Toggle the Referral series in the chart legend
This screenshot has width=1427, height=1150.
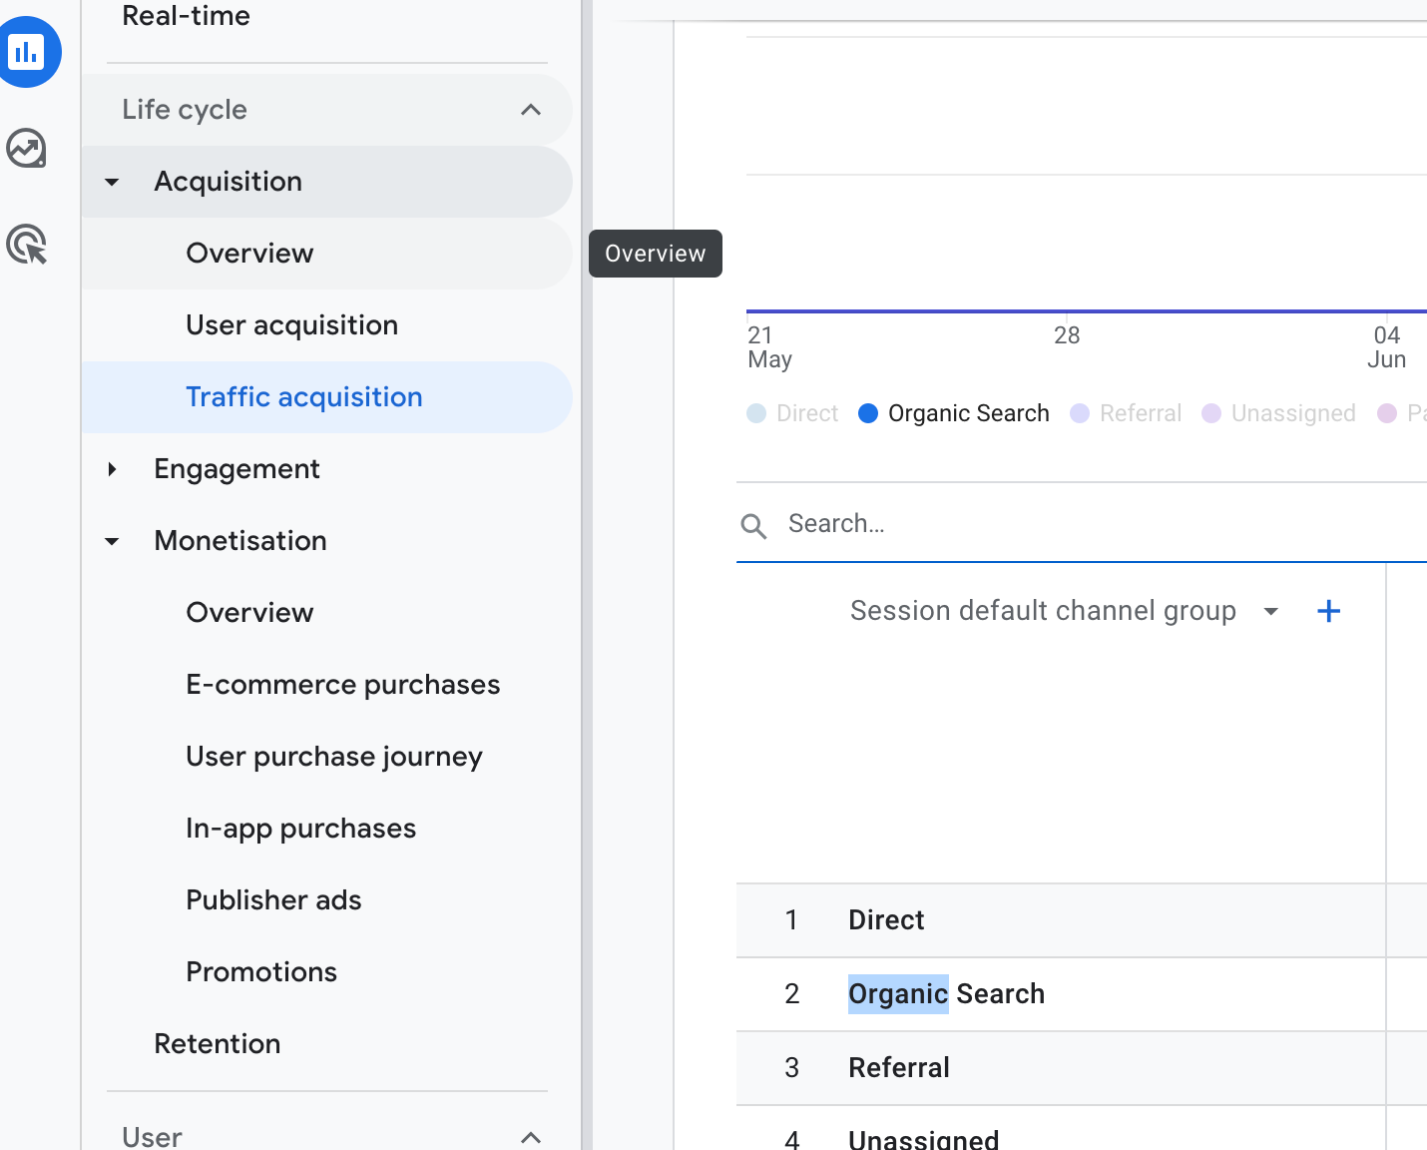1126,412
